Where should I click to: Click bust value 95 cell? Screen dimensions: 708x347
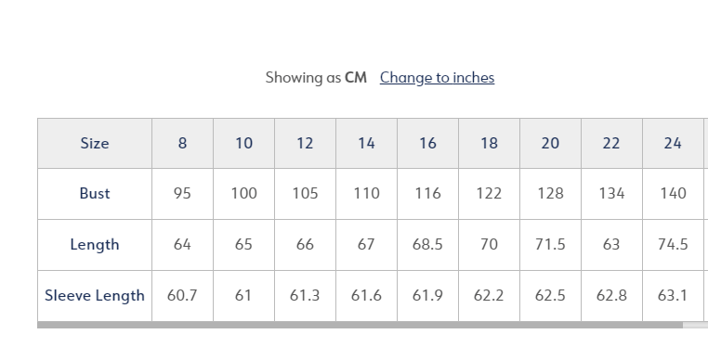click(182, 194)
